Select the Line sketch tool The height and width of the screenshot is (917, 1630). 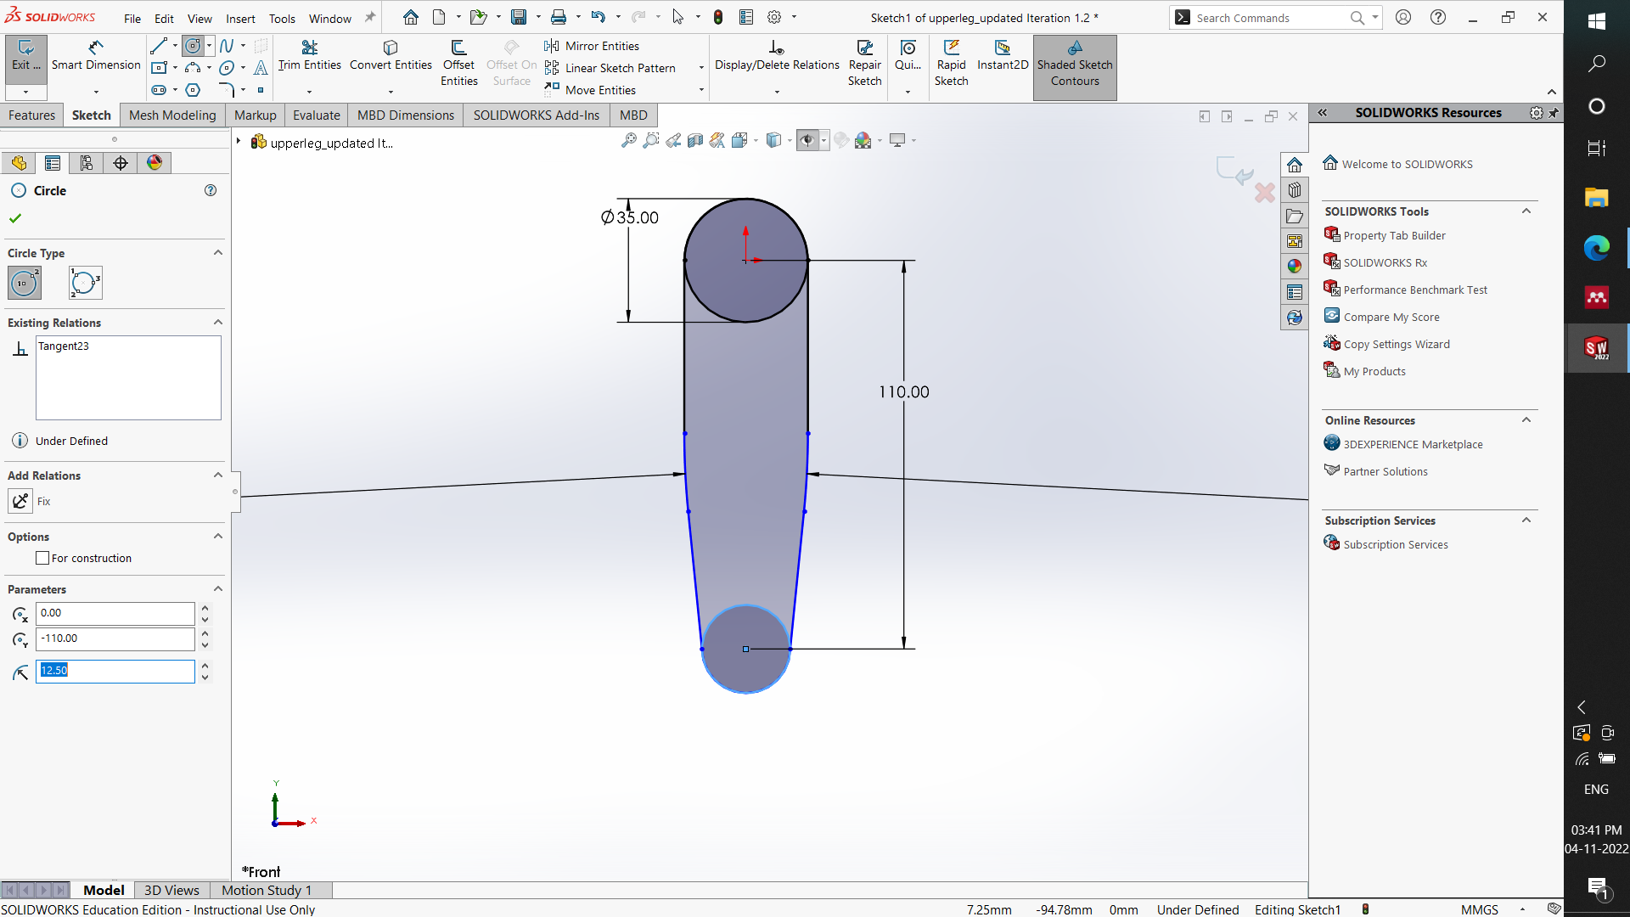coord(158,46)
